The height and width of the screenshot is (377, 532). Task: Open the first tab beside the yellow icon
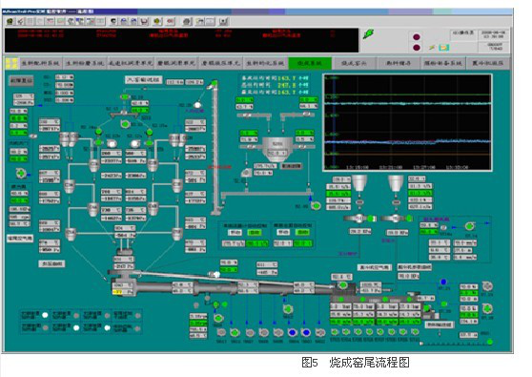pos(40,63)
